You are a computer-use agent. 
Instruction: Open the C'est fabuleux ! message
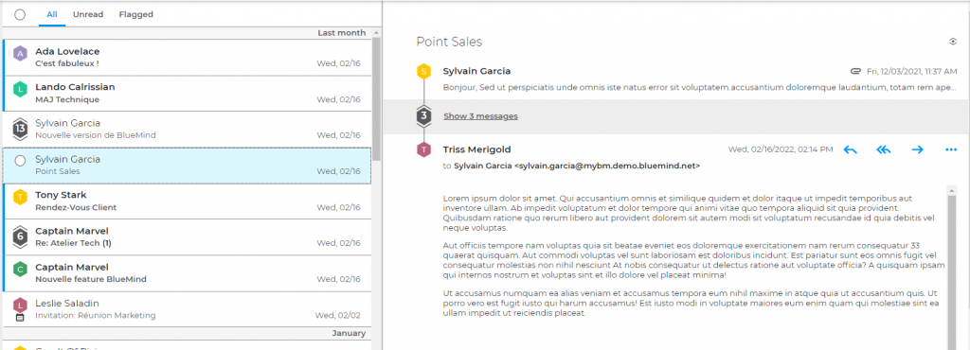(187, 58)
